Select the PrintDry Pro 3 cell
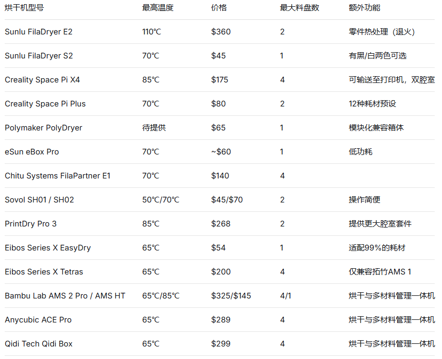Viewport: 442px width, 359px height. (31, 224)
